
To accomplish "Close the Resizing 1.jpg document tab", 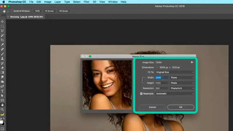I will (x=8, y=17).
